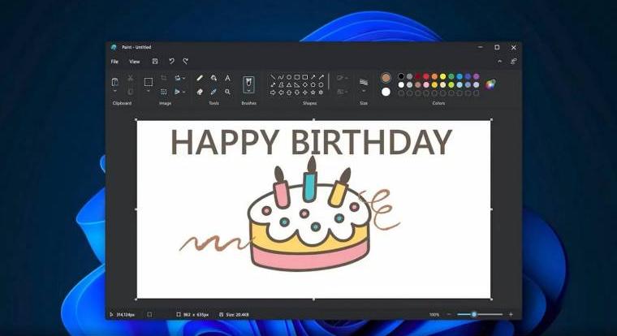Select secondary Color 2 white circle
The image size is (617, 336).
tap(386, 92)
